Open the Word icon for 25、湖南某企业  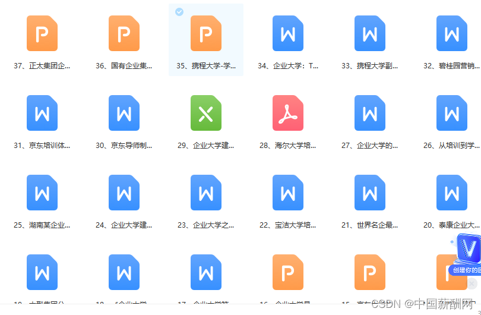(x=42, y=193)
